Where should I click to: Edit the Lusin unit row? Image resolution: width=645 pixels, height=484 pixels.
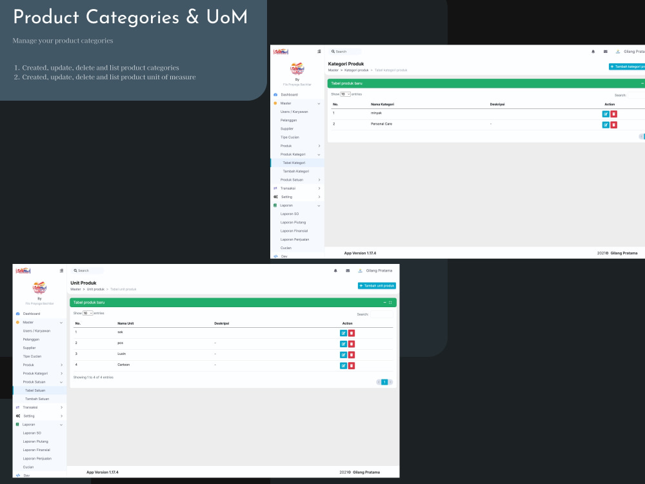[344, 355]
